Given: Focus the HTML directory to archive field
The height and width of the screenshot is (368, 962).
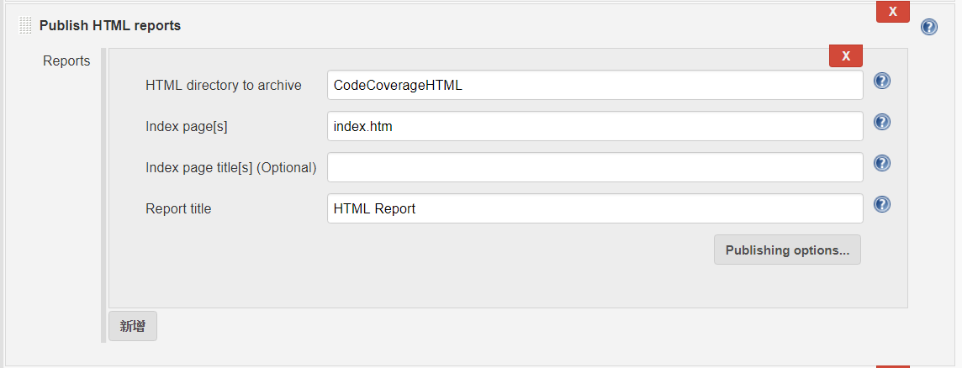Looking at the screenshot, I should [595, 85].
